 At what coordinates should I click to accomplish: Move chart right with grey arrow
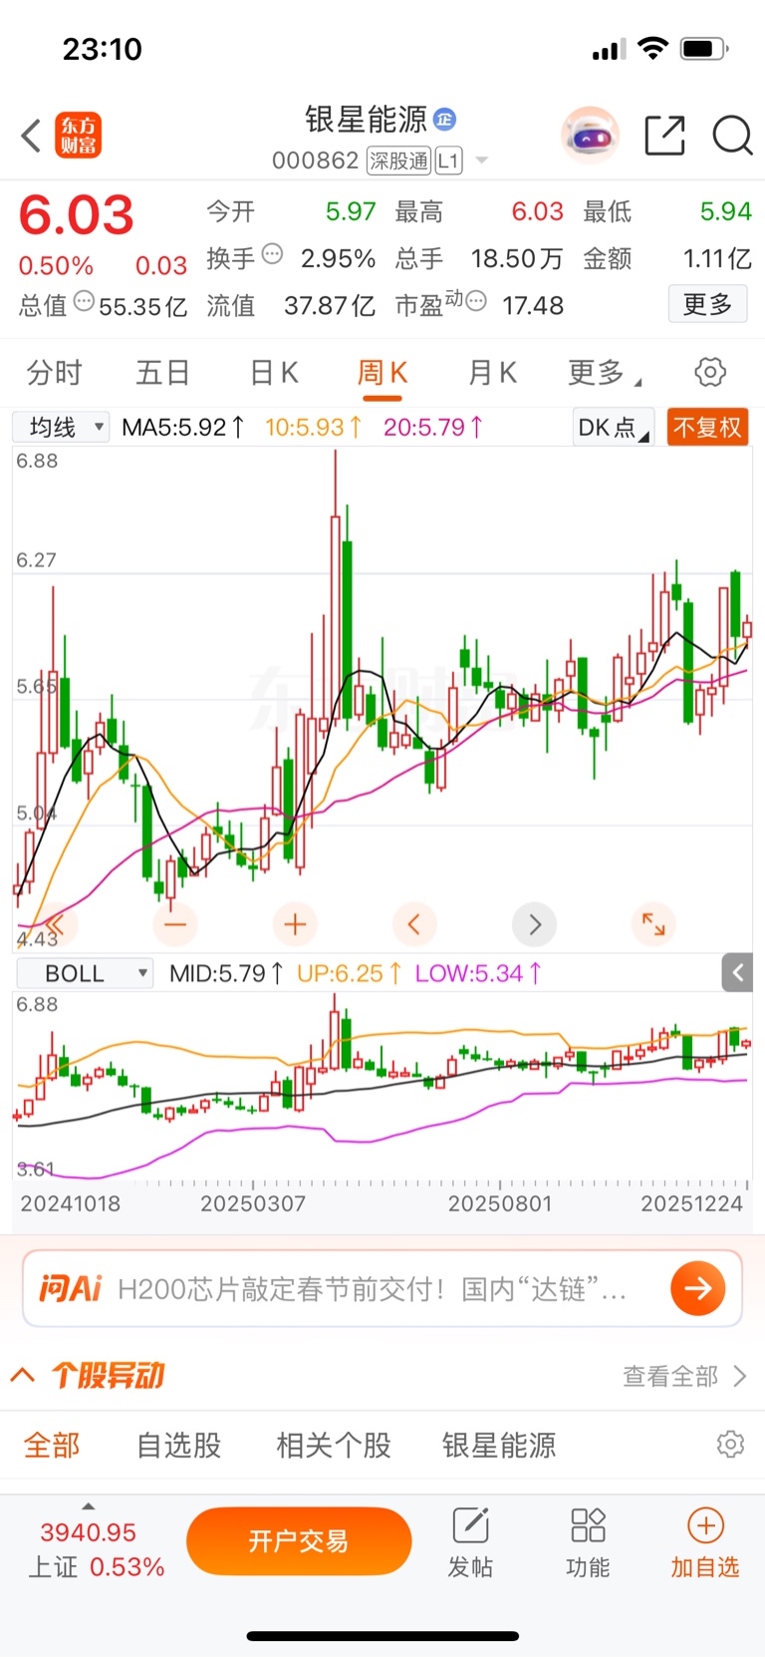pos(534,924)
